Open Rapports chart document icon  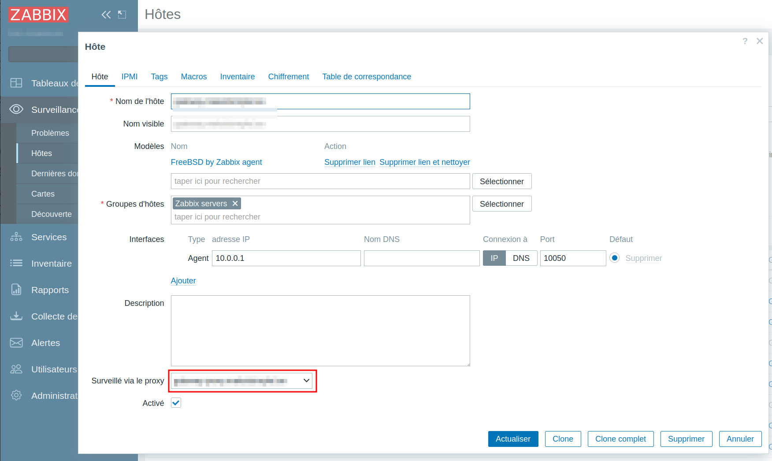pos(16,290)
